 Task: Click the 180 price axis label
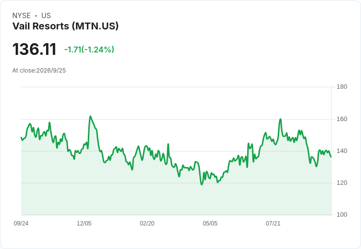[x=342, y=87]
